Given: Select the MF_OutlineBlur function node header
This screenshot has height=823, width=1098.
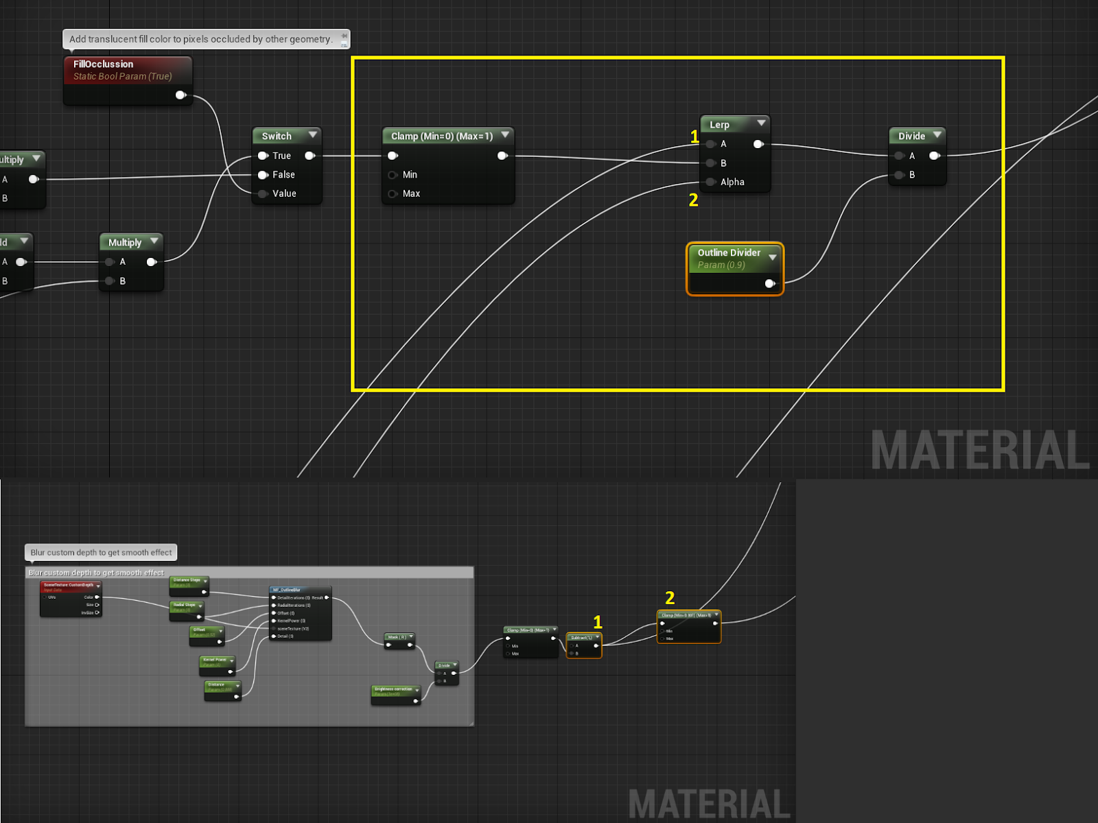Looking at the screenshot, I should click(x=285, y=590).
